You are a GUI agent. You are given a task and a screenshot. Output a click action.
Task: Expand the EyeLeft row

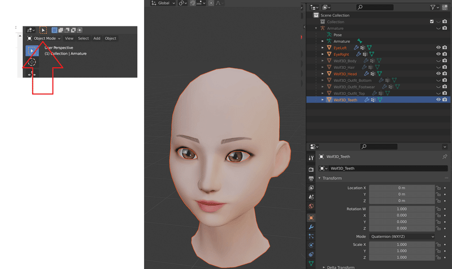pos(323,48)
